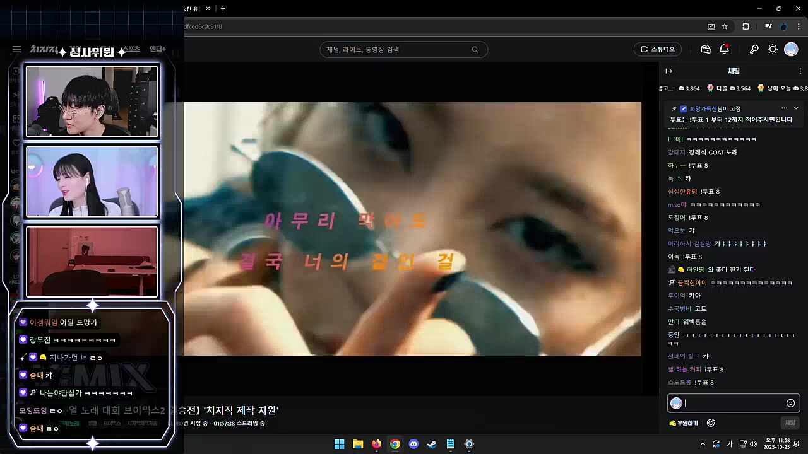Collapse the pinned vote notice with its chevron
808x454 pixels.
[x=795, y=108]
